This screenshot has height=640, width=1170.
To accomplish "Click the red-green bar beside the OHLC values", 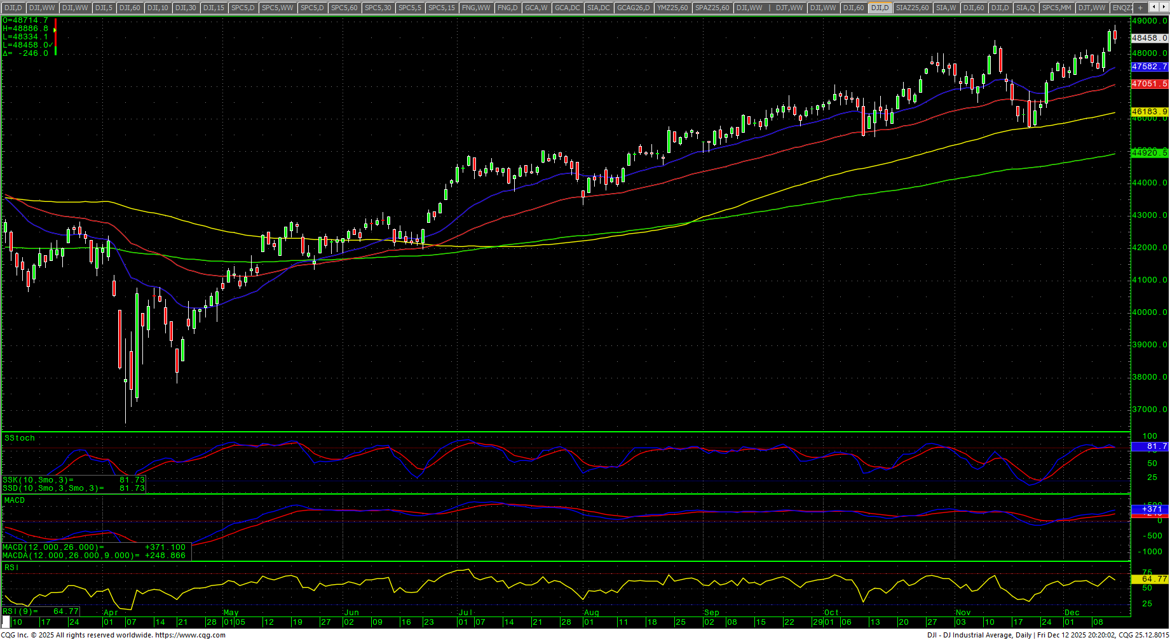I will click(x=55, y=37).
